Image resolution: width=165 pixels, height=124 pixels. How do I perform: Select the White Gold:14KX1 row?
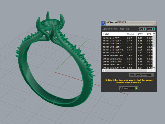point(127,65)
